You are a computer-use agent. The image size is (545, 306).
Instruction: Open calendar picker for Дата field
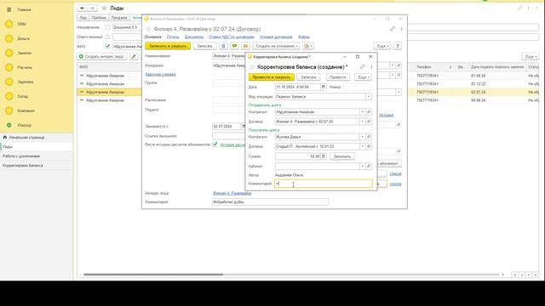click(x=324, y=87)
